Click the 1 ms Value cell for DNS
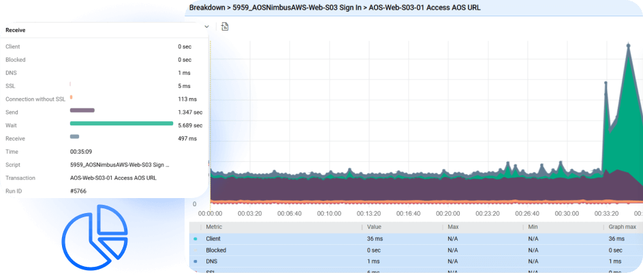Image resolution: width=643 pixels, height=275 pixels. pos(373,261)
